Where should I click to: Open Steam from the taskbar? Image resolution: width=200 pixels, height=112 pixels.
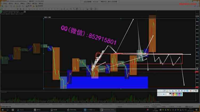(20, 109)
